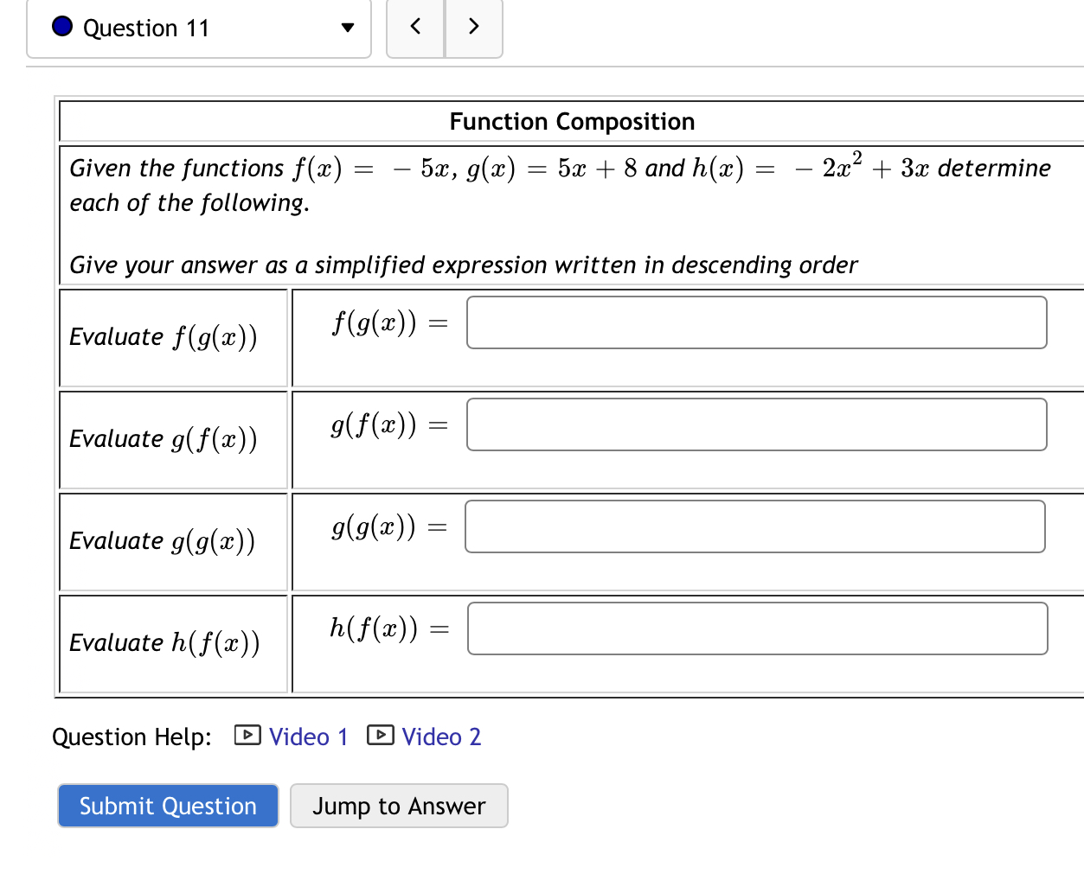
Task: Click the f(g(x)) answer input field
Action: (755, 322)
